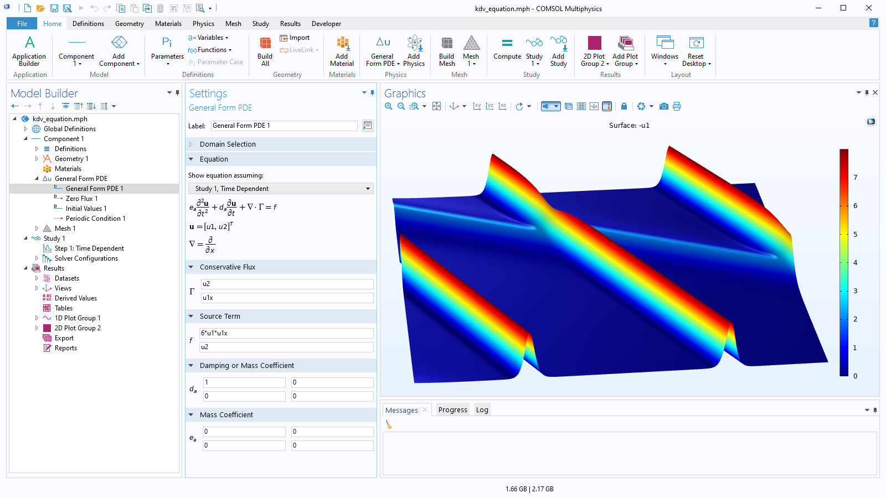Click the Print icon in the Graphics toolbar
This screenshot has width=886, height=498.
(x=676, y=106)
